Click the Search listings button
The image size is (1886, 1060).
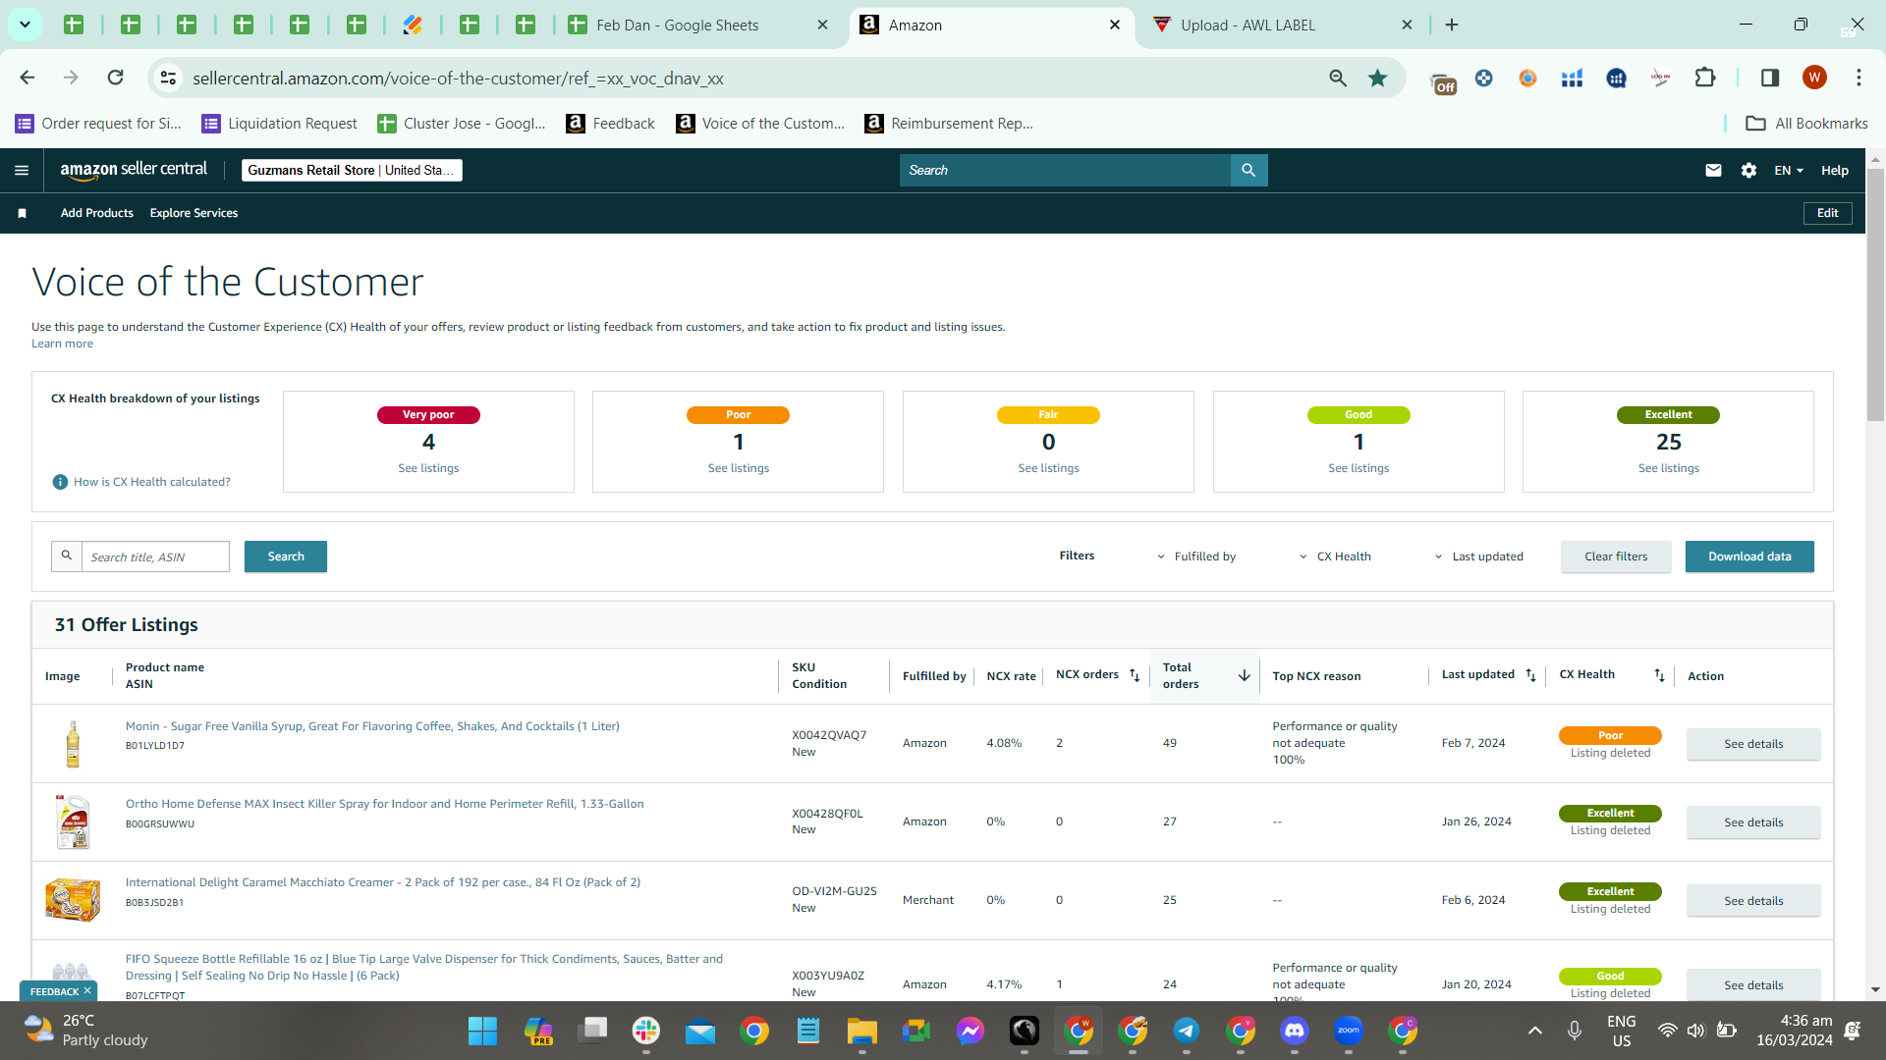286,556
